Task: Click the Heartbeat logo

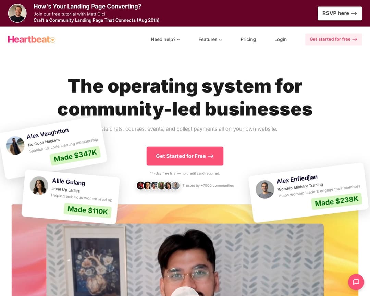Action: click(32, 39)
